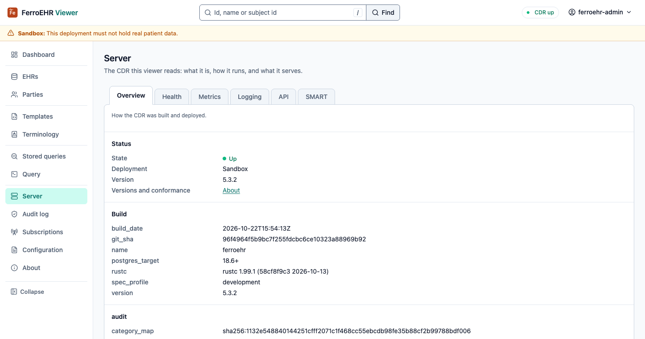Viewport: 645px width, 339px height.
Task: Click the Dashboard grid icon
Action: pyautogui.click(x=14, y=55)
